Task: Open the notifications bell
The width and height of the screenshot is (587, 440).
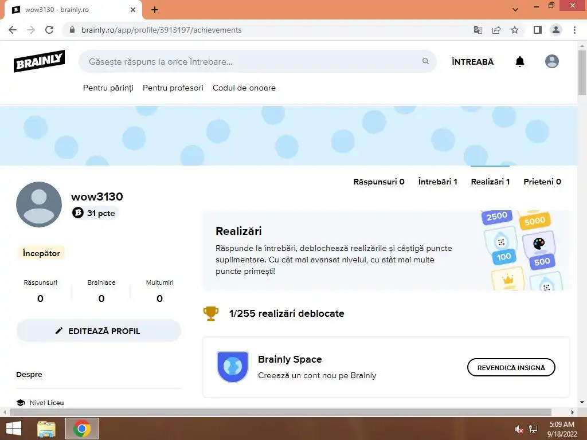Action: click(x=519, y=61)
